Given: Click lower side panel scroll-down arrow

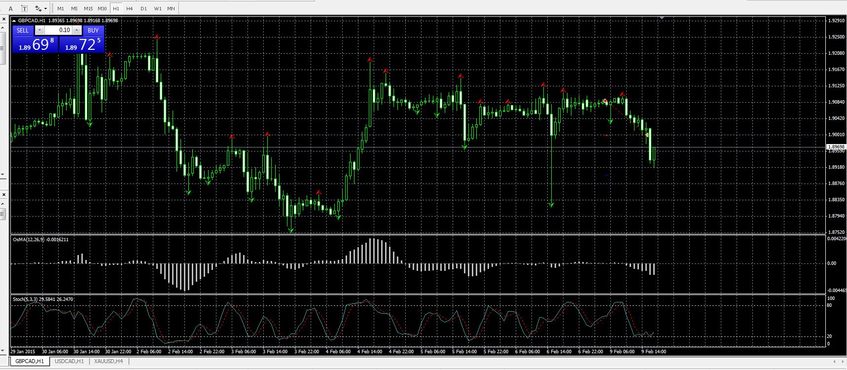Looking at the screenshot, I should pos(3,350).
